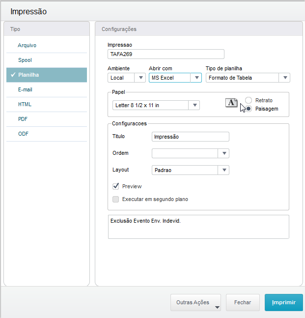Click the Imprimir button
The image size is (305, 318).
[283, 303]
